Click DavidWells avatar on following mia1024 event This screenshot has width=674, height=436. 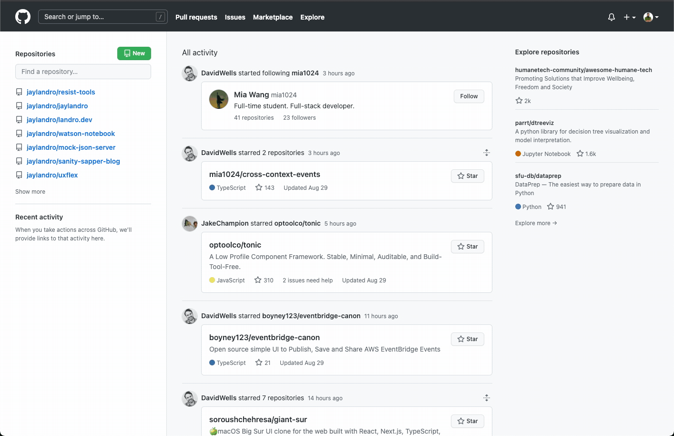(x=190, y=73)
